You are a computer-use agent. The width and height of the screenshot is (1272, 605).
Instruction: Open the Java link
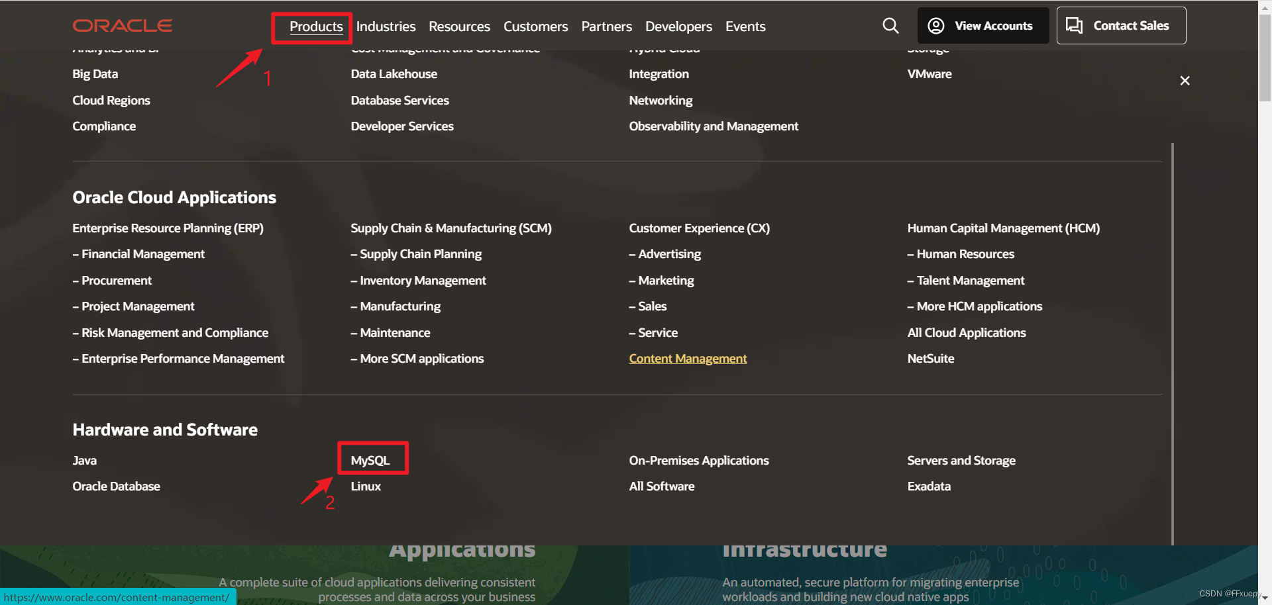[x=85, y=461]
